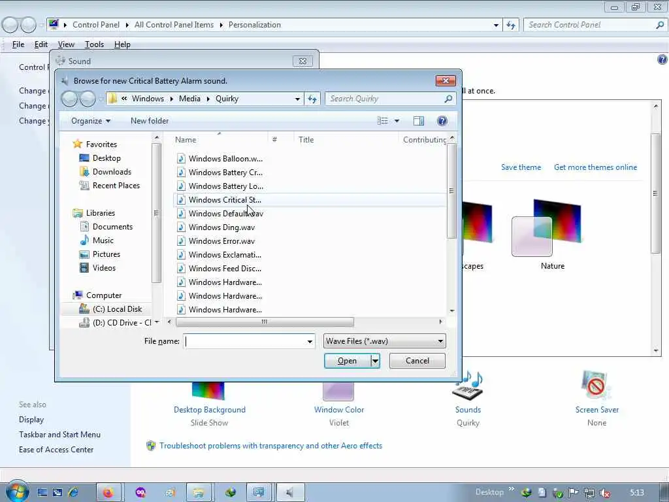
Task: Click the Cancel button
Action: (417, 361)
